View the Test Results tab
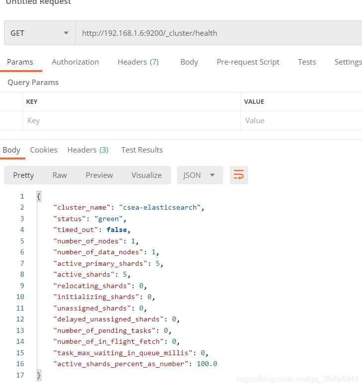 142,150
